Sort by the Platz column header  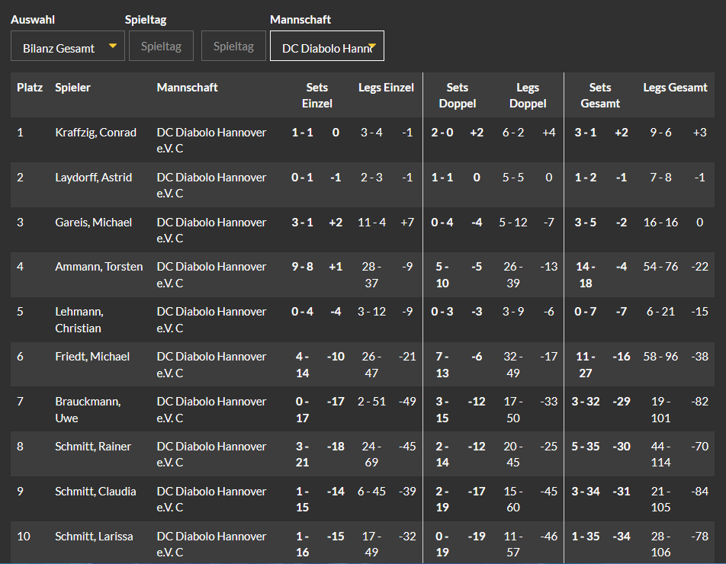tap(30, 88)
